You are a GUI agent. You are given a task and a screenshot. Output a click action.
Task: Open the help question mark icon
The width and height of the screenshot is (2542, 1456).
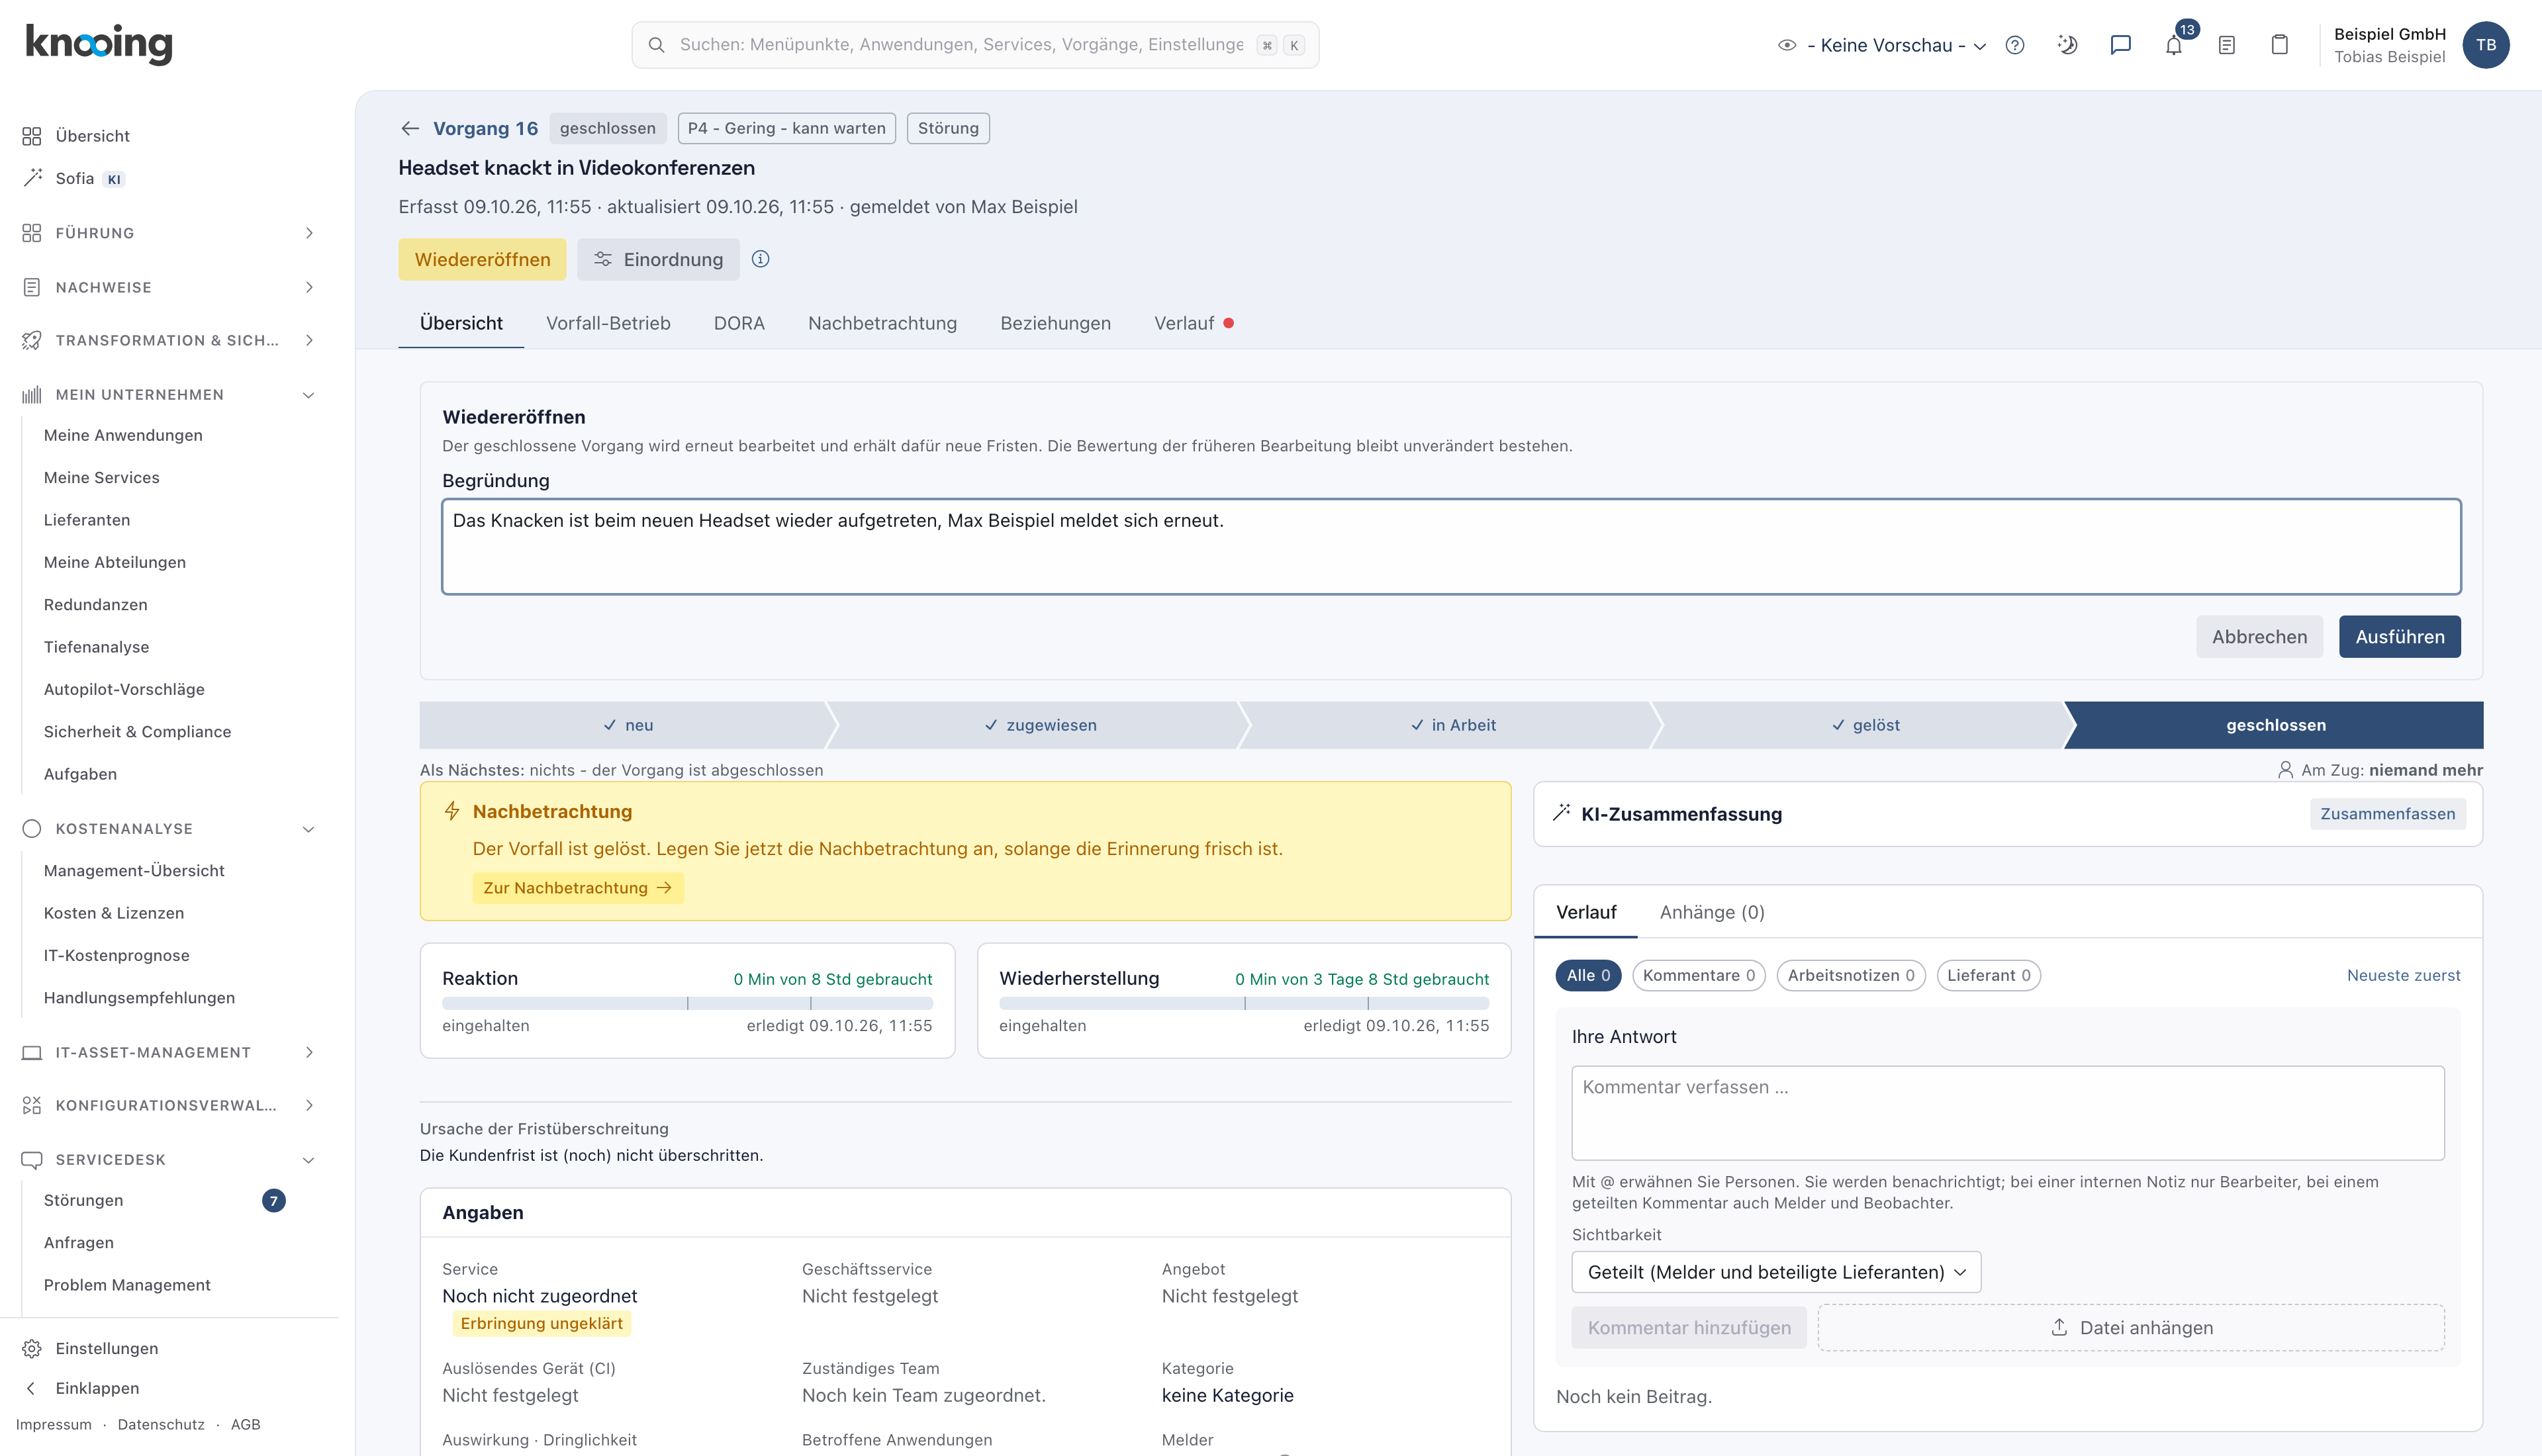2015,45
